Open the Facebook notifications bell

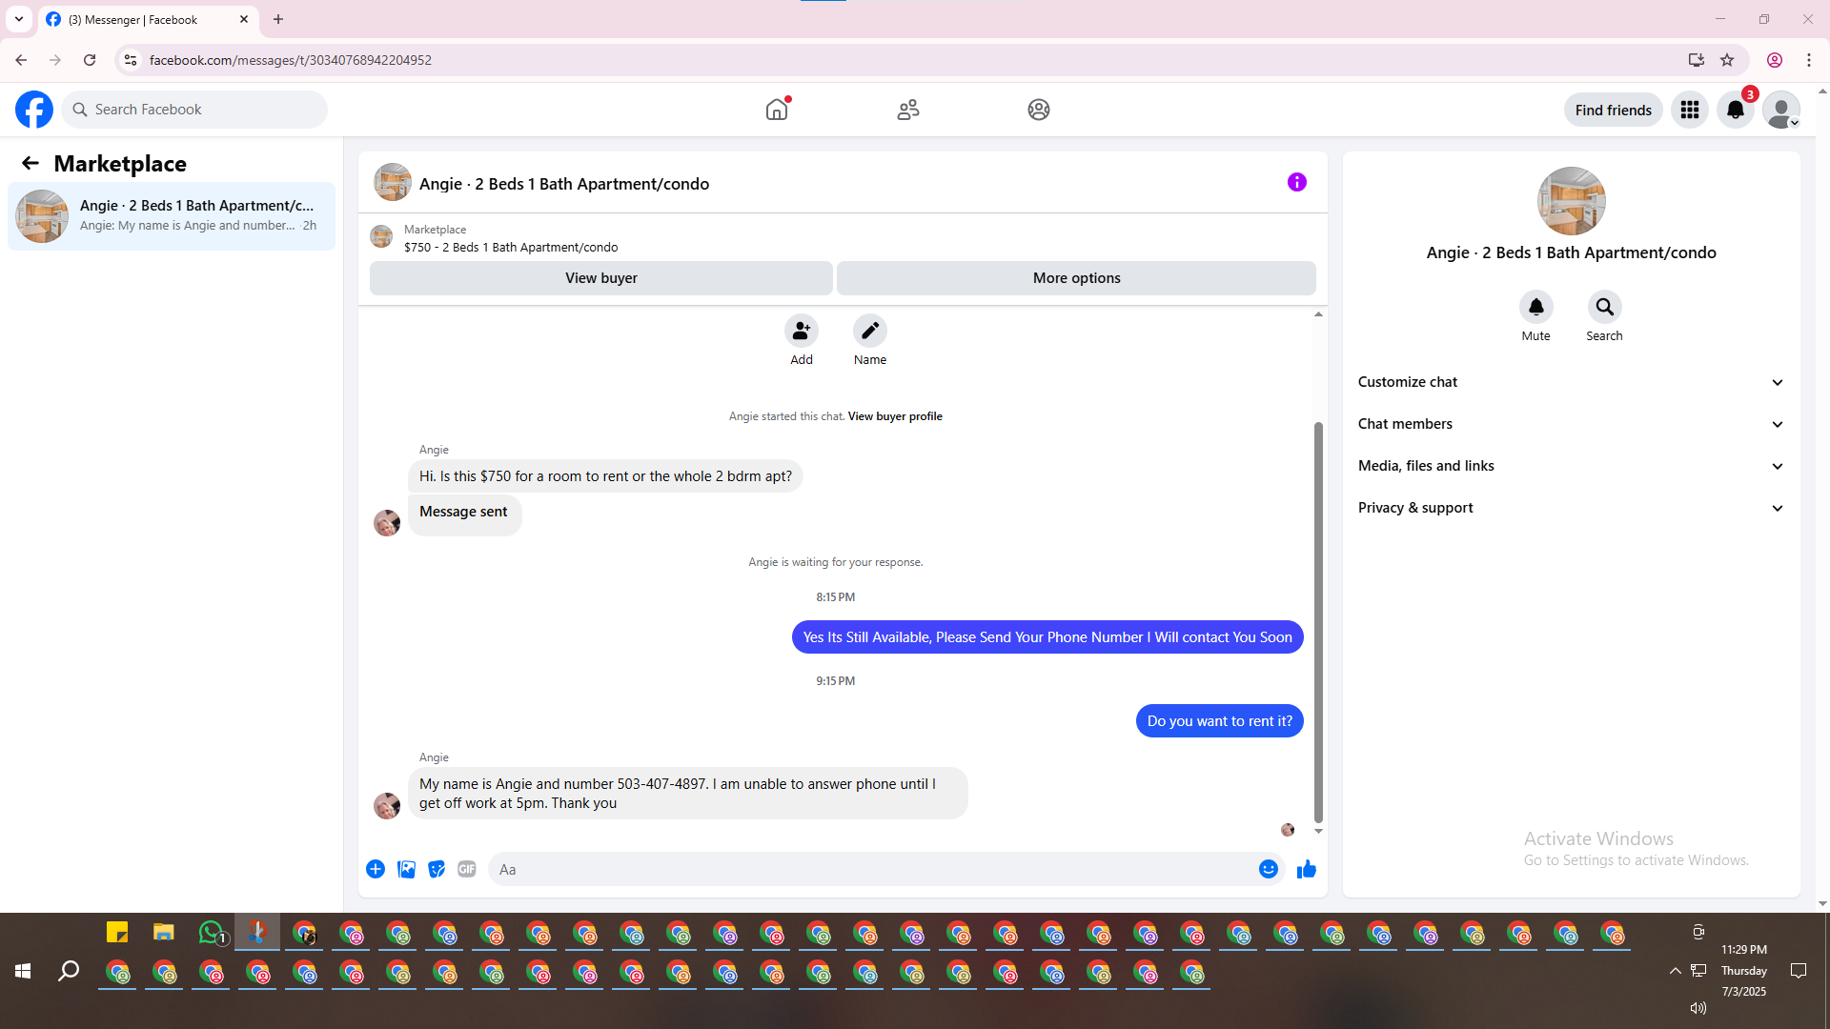1735,110
